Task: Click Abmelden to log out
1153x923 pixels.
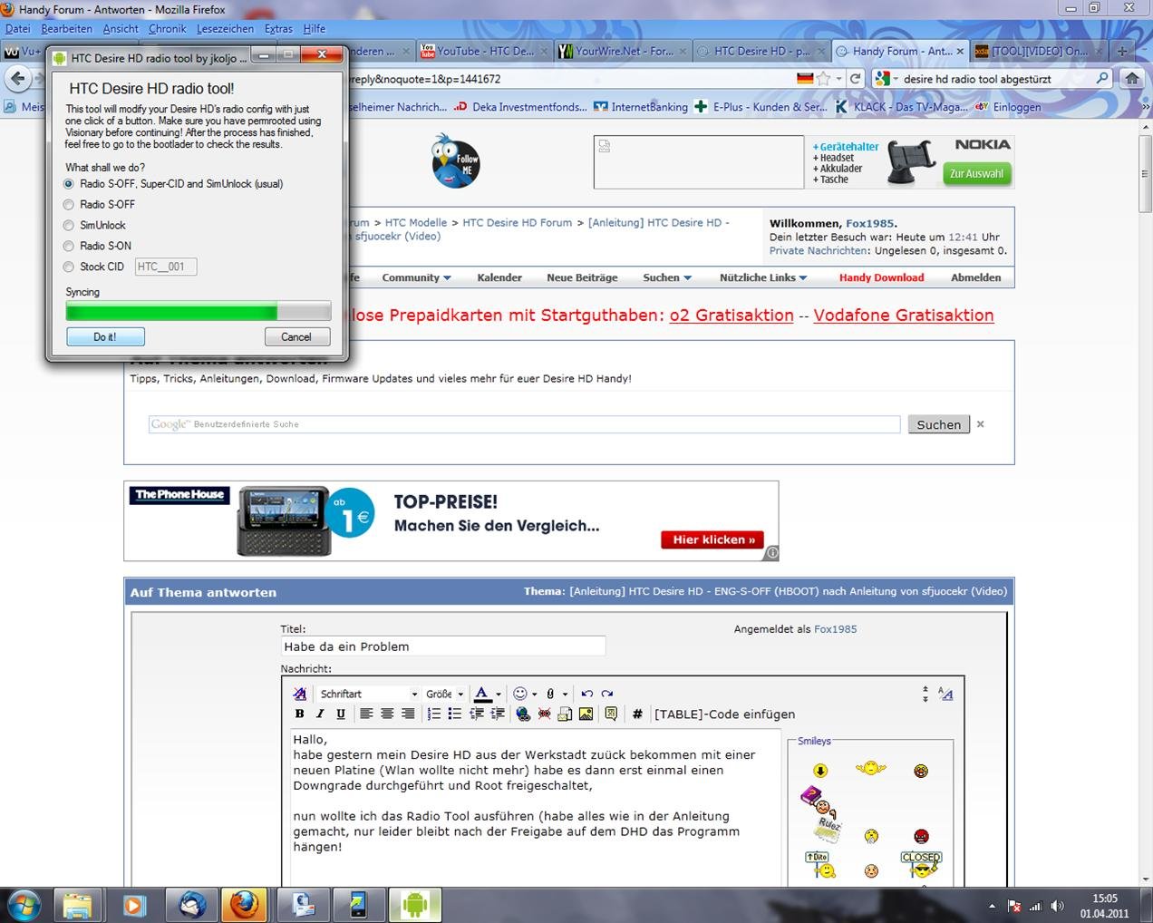Action: (x=975, y=277)
